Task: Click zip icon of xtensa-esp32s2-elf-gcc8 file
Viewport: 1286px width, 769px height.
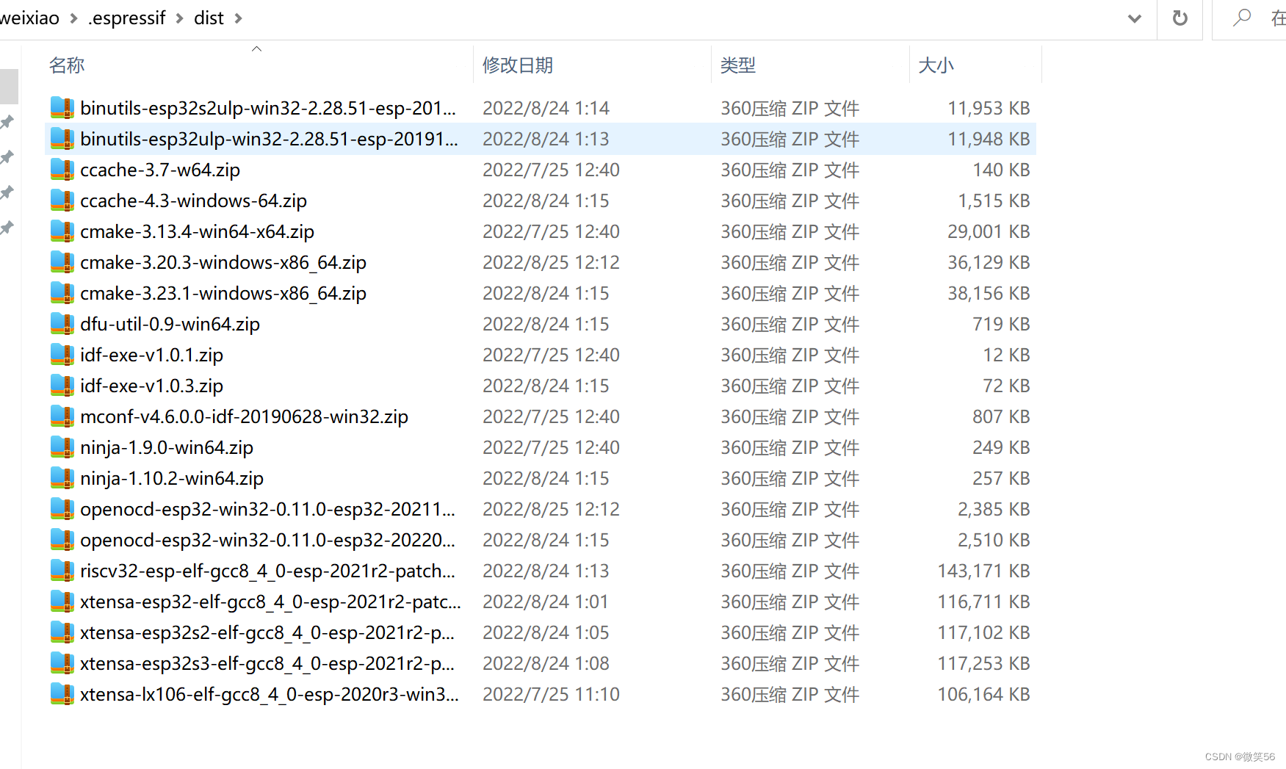Action: (62, 632)
